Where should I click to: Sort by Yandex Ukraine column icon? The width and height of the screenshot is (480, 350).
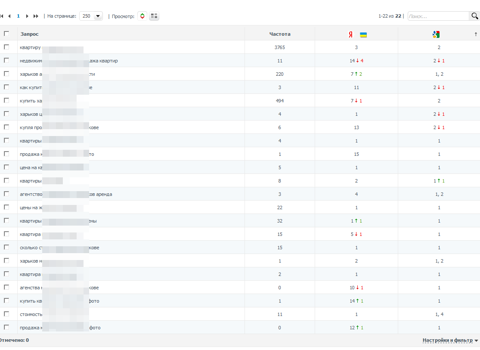357,34
